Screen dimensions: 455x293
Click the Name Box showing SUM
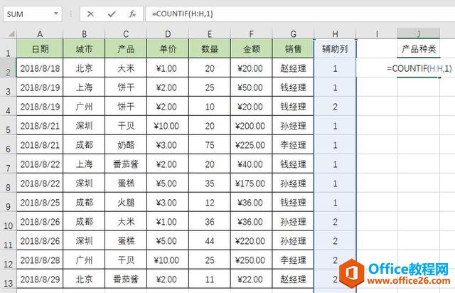pos(28,14)
